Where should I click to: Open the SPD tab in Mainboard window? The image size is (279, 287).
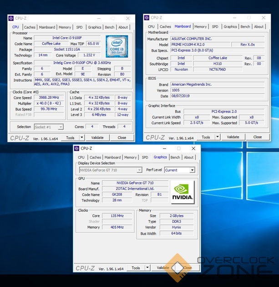215,27
